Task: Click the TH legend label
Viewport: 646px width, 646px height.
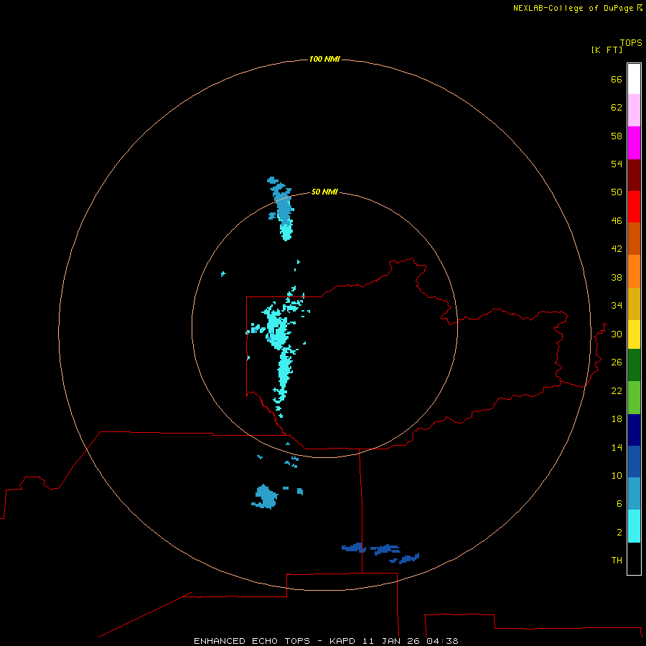Action: pyautogui.click(x=617, y=560)
